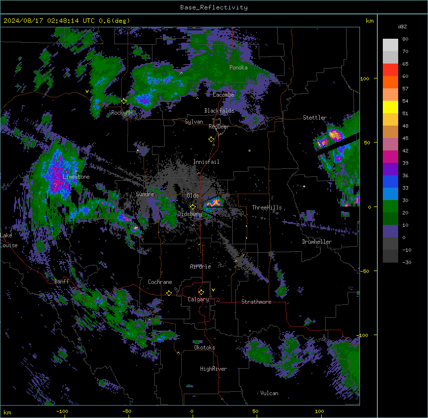Click the Strathmore label
This screenshot has width=428, height=418.
click(x=256, y=302)
